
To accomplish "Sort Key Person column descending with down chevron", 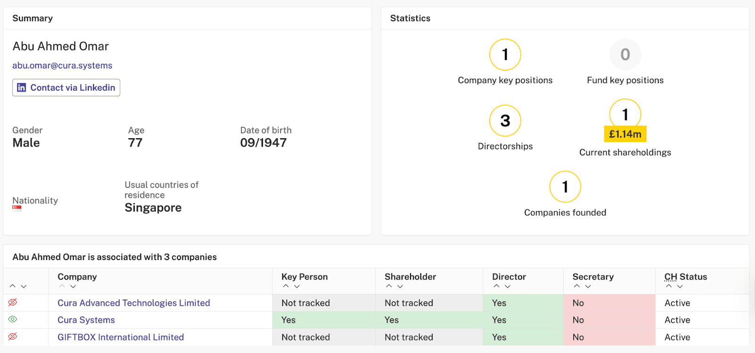I will pos(297,286).
